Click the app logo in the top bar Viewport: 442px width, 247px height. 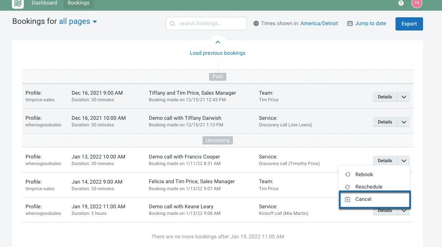17,3
